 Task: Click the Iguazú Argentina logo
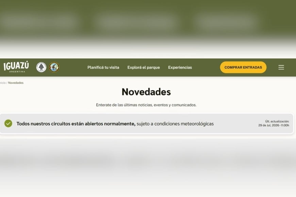(16, 67)
